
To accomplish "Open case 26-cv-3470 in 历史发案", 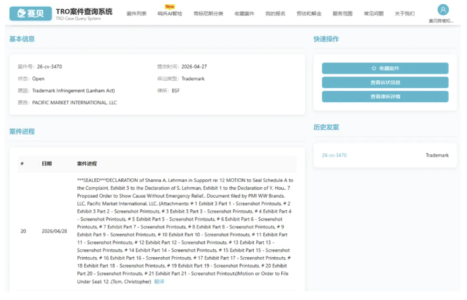I will coord(334,156).
